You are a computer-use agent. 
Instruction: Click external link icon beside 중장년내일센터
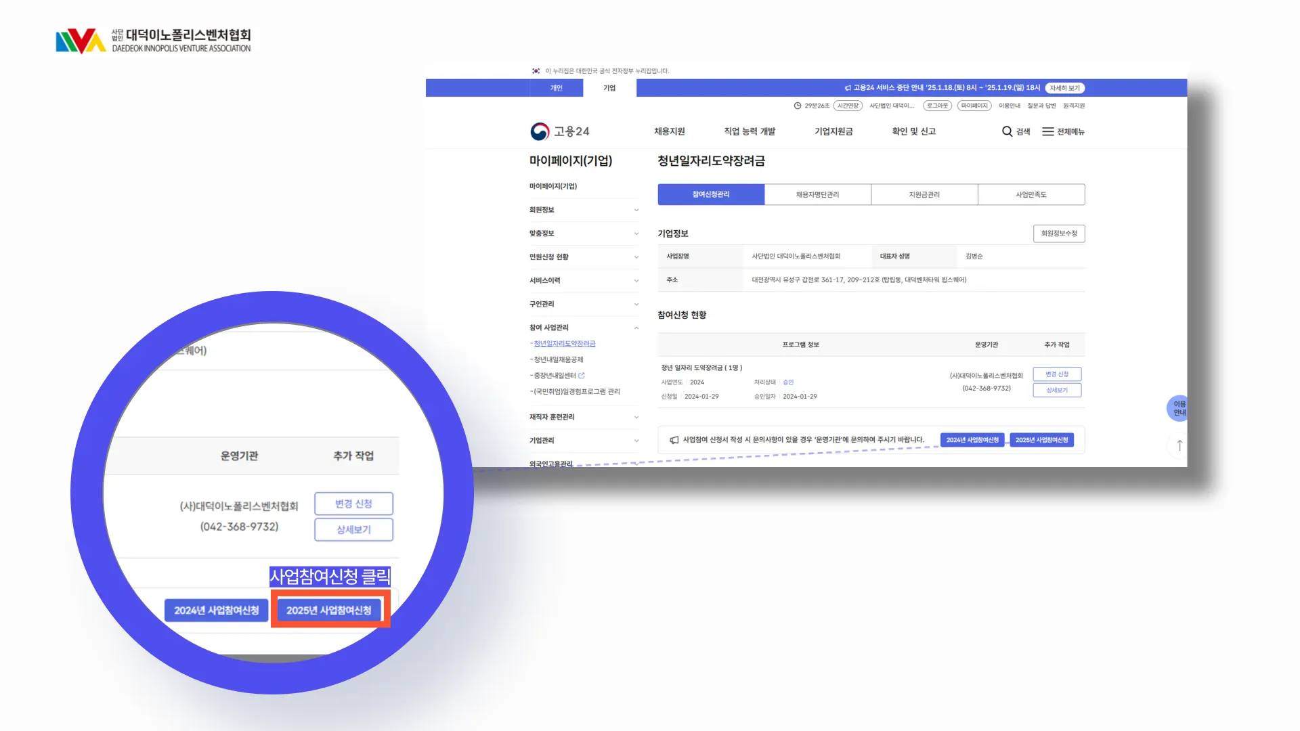click(582, 375)
